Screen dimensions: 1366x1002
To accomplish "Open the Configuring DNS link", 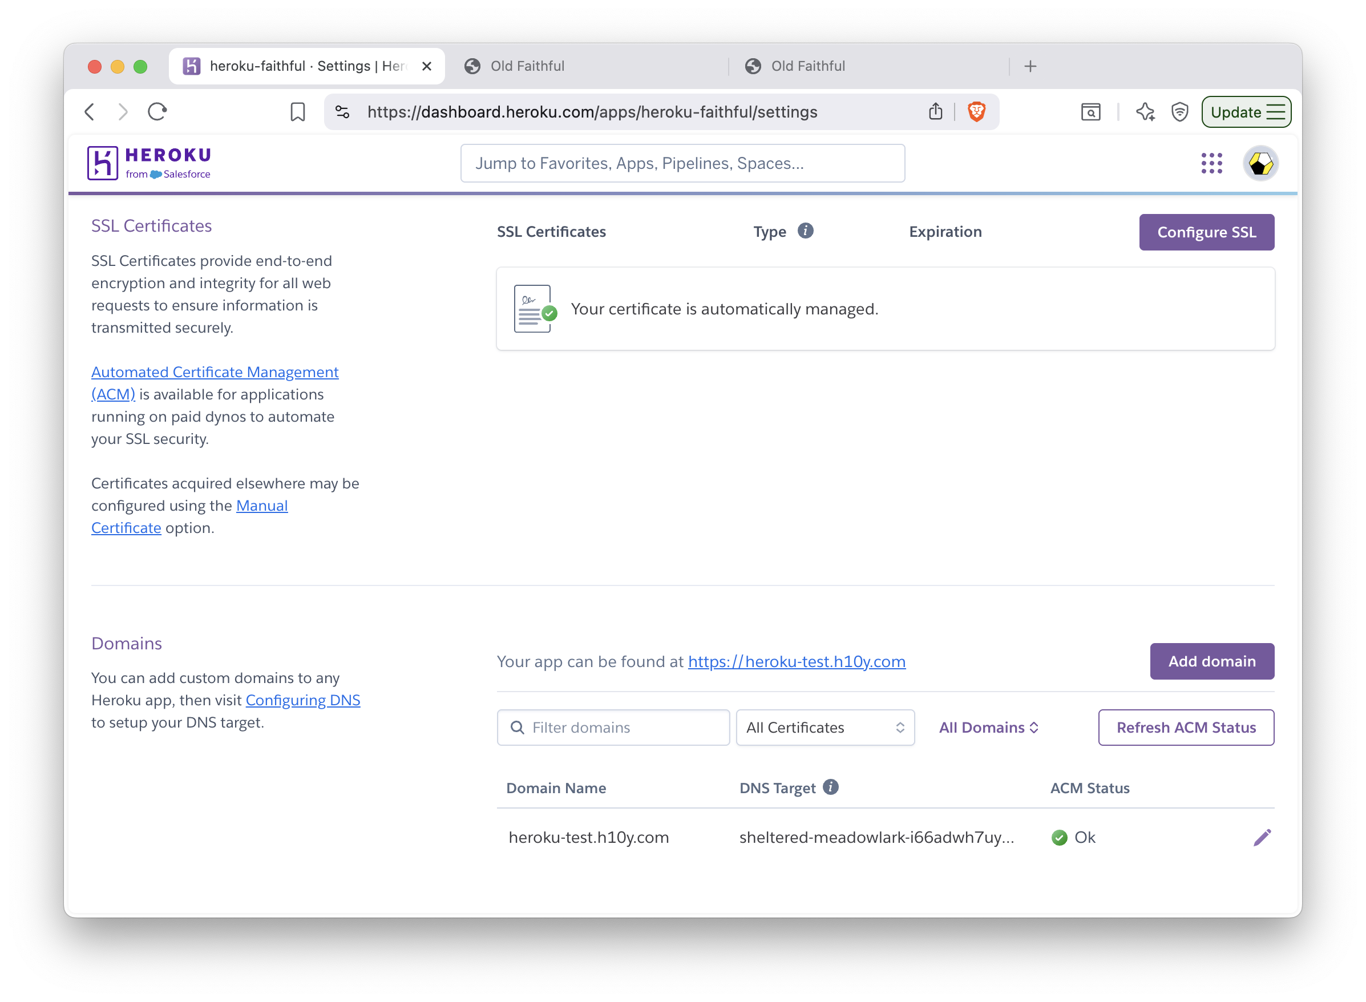I will coord(302,700).
